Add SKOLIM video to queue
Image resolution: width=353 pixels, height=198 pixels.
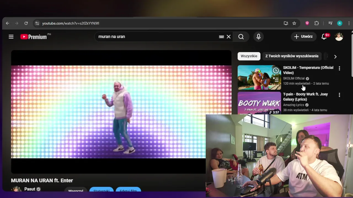tap(276, 79)
